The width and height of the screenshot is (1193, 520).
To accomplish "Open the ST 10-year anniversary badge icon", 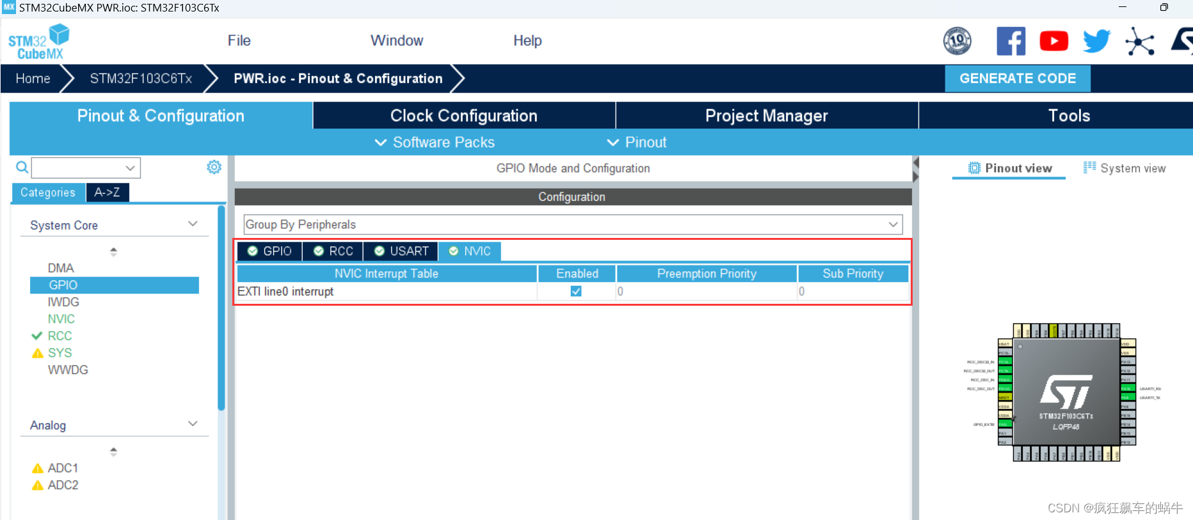I will (957, 41).
